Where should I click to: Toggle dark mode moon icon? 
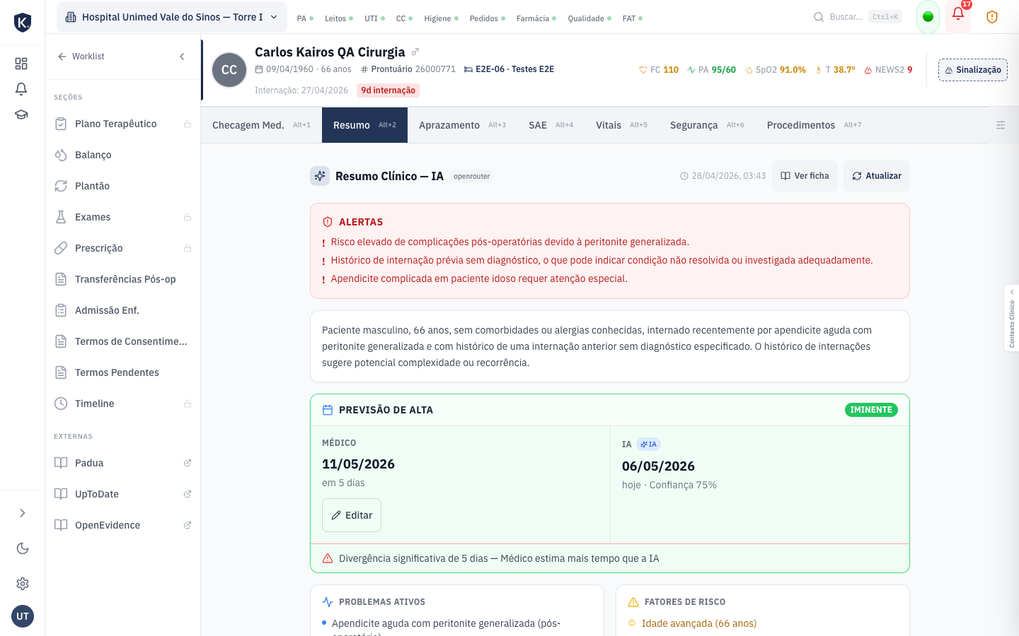tap(22, 548)
